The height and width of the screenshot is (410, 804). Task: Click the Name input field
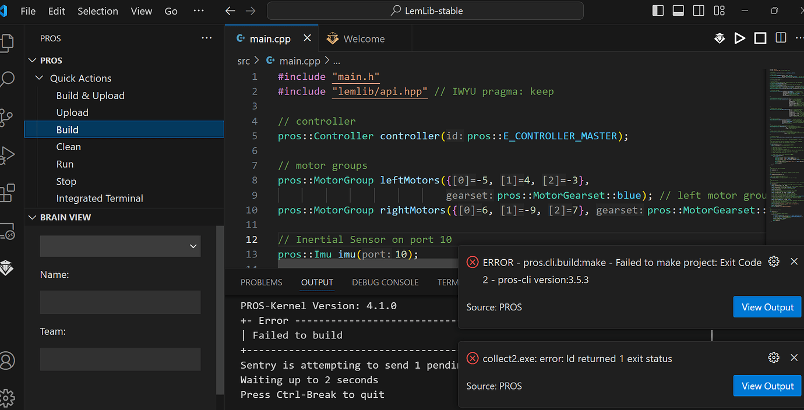pos(119,302)
